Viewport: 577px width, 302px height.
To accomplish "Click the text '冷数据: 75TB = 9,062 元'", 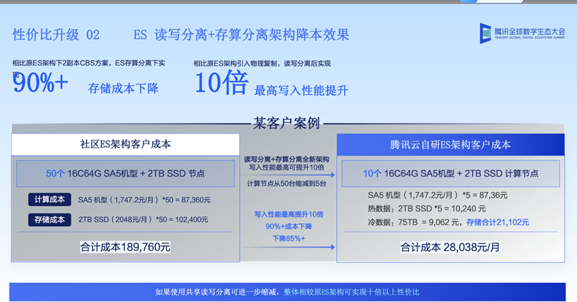I will pyautogui.click(x=414, y=222).
